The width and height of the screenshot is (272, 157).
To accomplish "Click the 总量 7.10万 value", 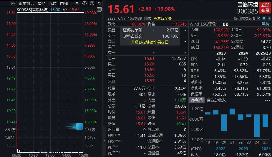I will click(139, 89).
